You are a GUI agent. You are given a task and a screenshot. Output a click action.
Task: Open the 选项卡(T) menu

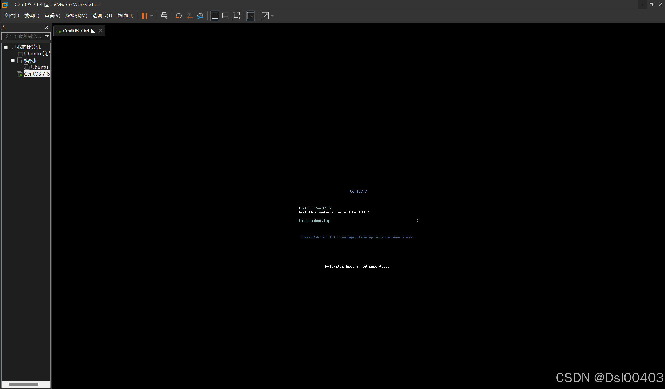click(102, 16)
